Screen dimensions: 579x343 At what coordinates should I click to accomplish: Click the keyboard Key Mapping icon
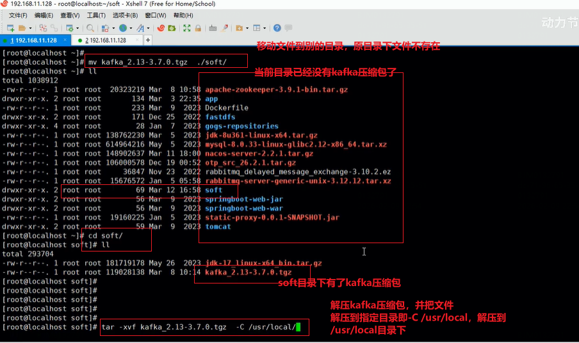click(213, 28)
